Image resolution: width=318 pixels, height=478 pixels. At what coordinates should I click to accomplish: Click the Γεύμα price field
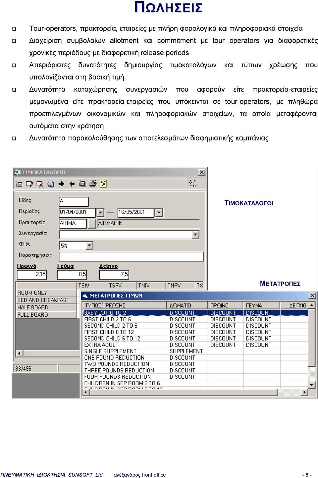(72, 274)
